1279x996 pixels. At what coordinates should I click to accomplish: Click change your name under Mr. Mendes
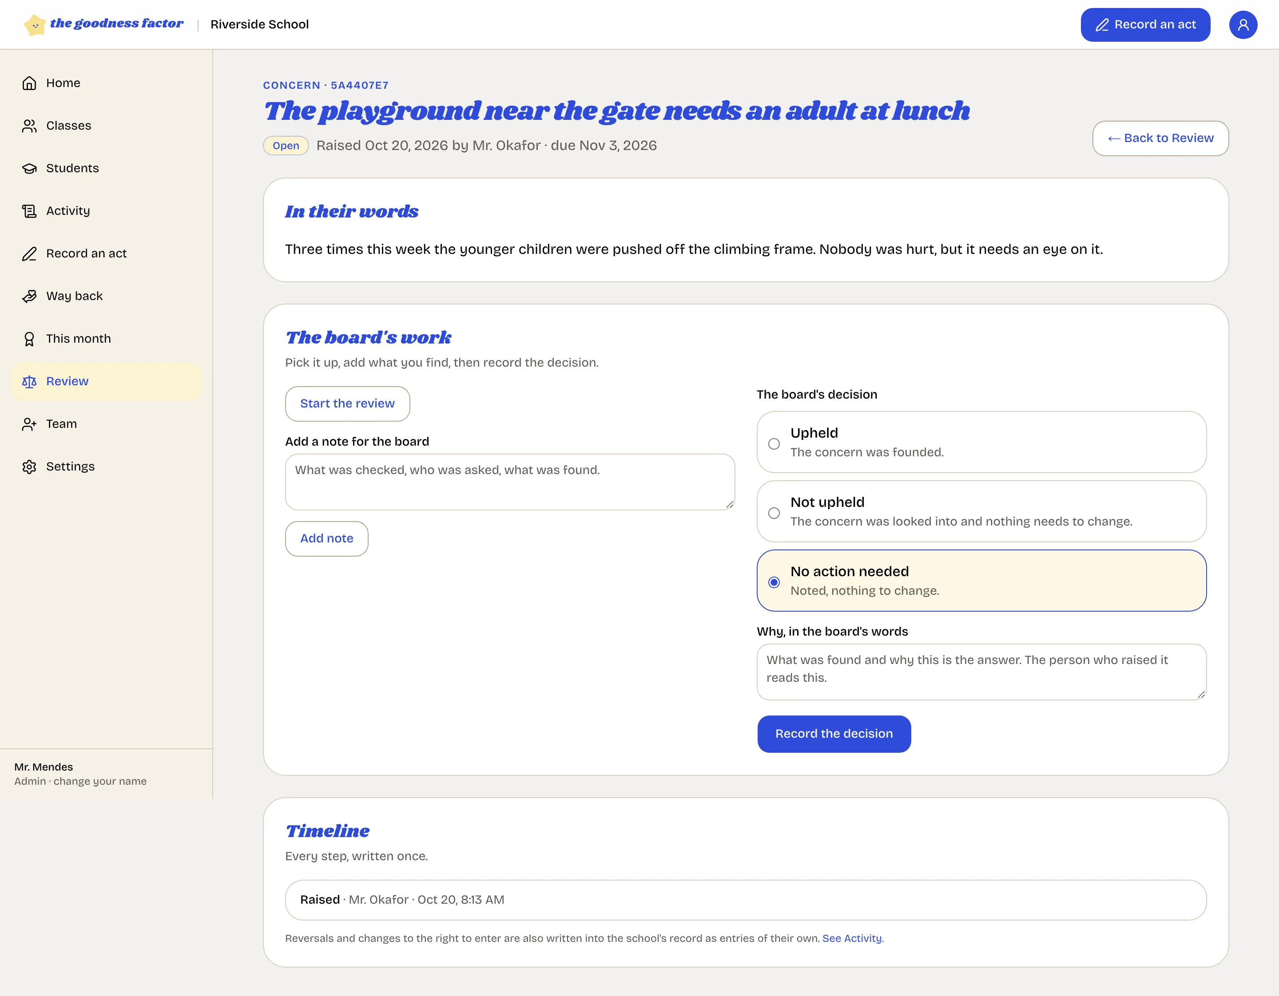[100, 781]
